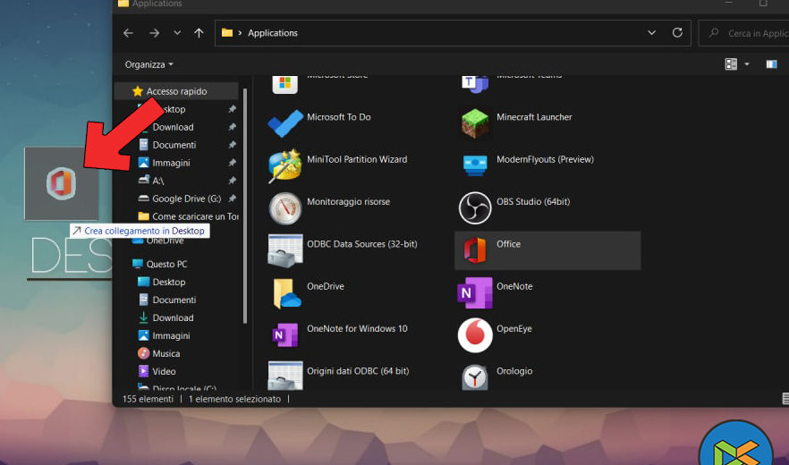
Task: Select the Minecraft Launcher icon
Action: pos(475,123)
